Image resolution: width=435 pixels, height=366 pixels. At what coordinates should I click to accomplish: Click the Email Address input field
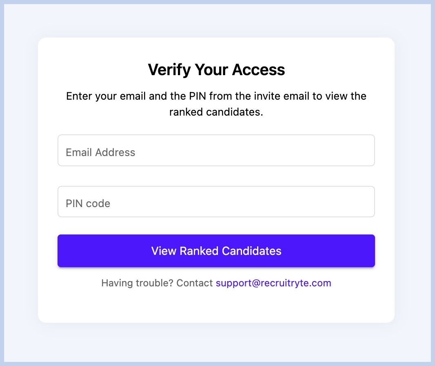pos(216,150)
